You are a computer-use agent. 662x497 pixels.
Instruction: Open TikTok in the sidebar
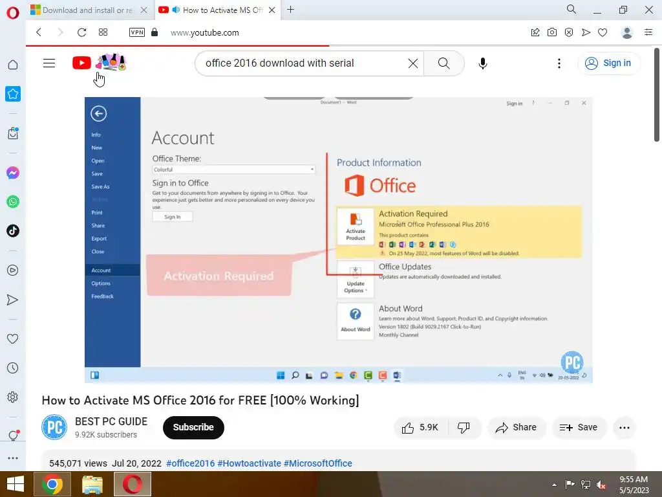tap(13, 231)
